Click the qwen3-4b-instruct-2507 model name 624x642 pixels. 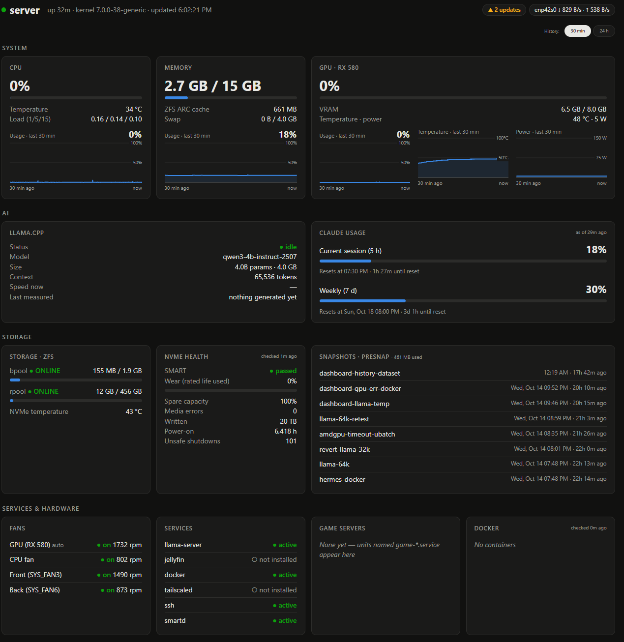point(260,257)
